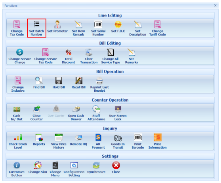Activate User Screen Lock
Image resolution: width=221 pixels, height=183 pixels.
[x=118, y=113]
